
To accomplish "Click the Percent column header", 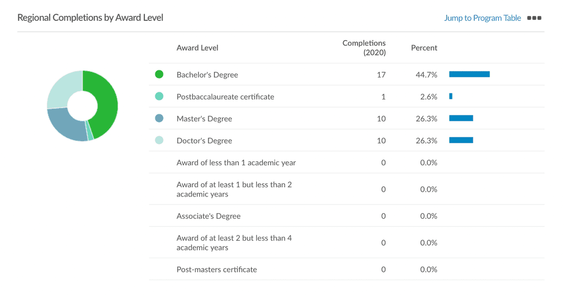I will [424, 48].
